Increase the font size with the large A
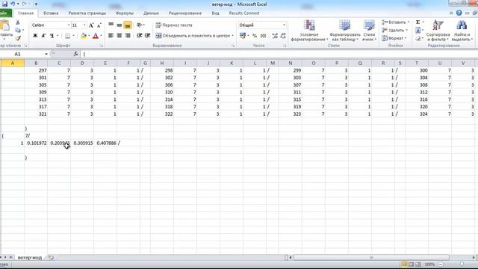 (91, 25)
